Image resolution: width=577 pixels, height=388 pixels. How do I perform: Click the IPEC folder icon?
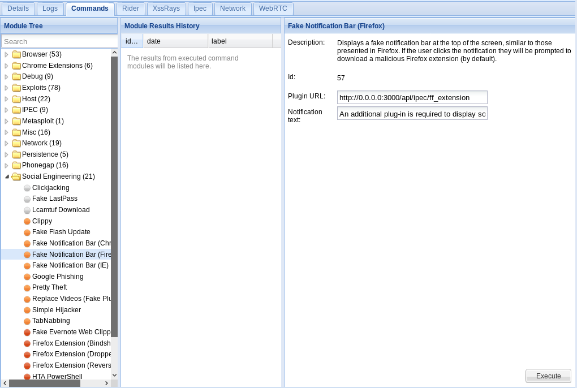click(x=16, y=110)
